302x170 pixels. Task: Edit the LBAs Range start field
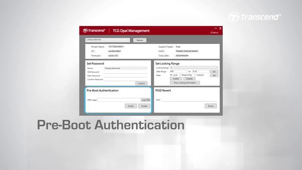(178, 71)
